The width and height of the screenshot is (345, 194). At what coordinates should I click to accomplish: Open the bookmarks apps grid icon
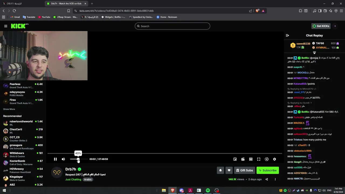pyautogui.click(x=4, y=17)
